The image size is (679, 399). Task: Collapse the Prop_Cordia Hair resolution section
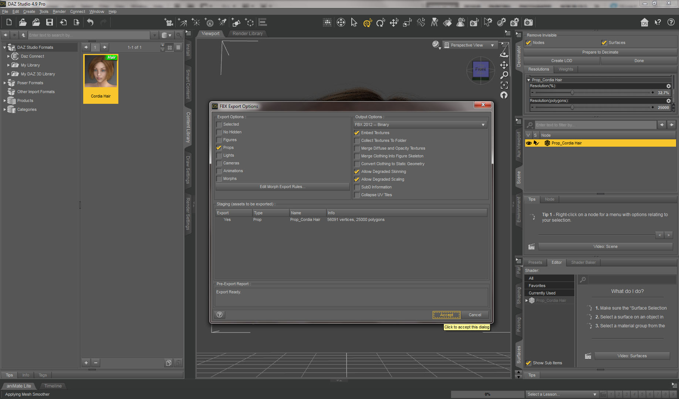tap(528, 80)
